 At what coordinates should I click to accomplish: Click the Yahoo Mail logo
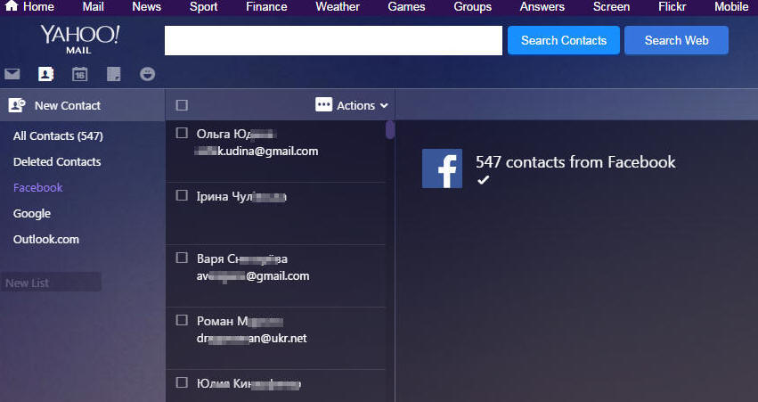(80, 39)
